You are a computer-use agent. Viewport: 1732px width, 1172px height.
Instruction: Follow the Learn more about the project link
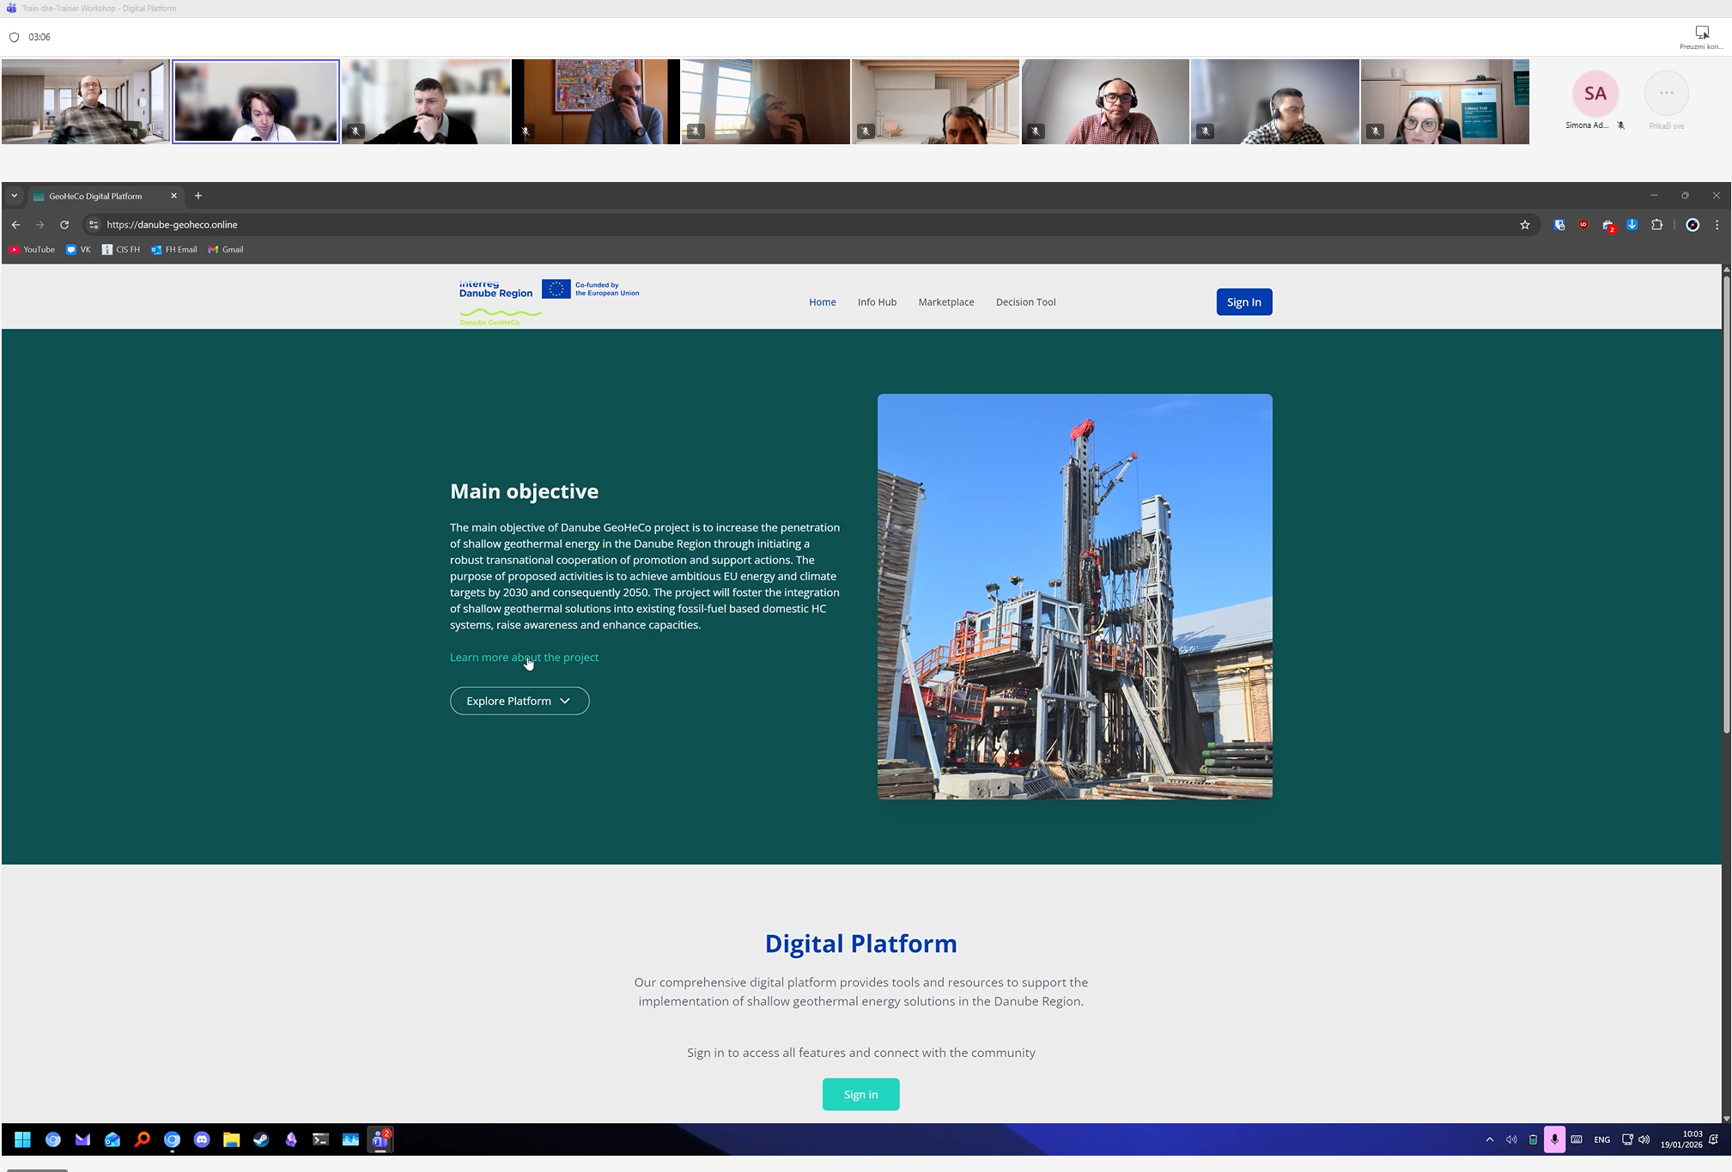click(x=524, y=658)
